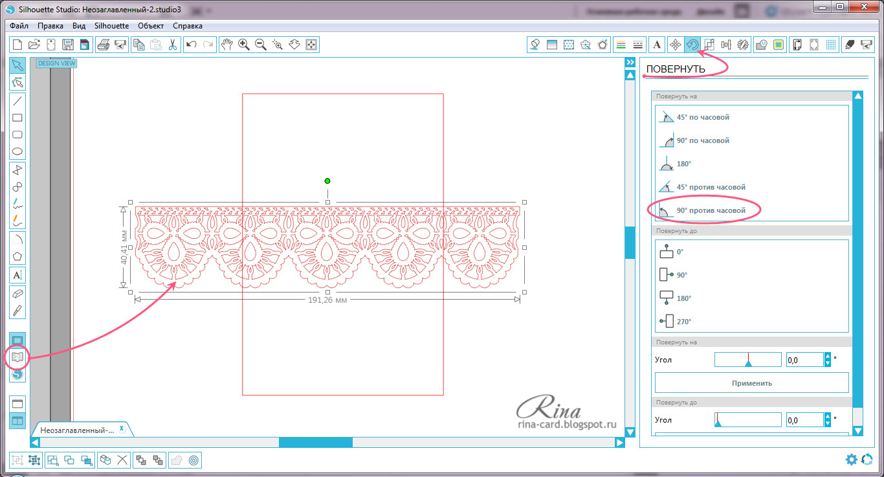Open the Silhouette menu

pyautogui.click(x=111, y=26)
